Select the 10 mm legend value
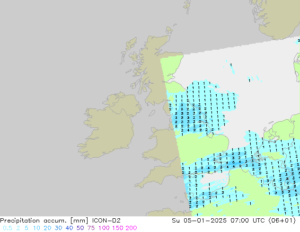 tap(36, 228)
